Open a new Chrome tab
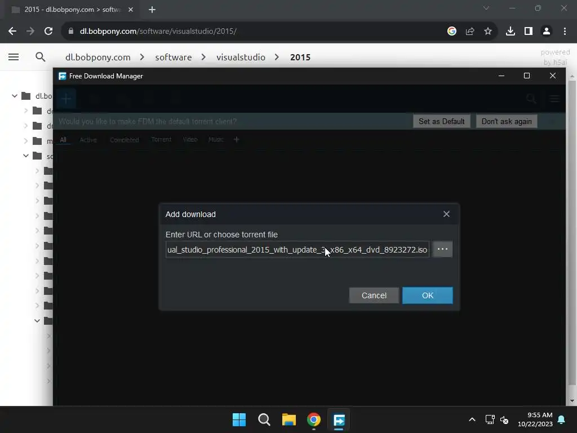The width and height of the screenshot is (577, 433). (x=152, y=10)
